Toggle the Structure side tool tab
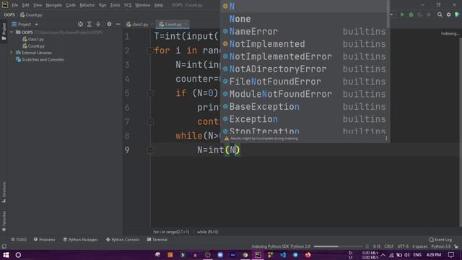 point(4,192)
